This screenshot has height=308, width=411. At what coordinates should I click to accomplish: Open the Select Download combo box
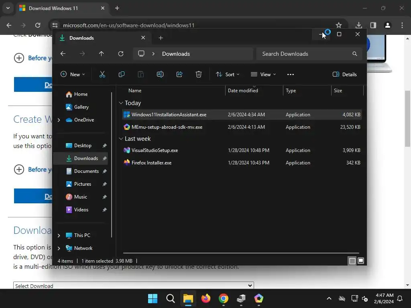[x=133, y=286]
